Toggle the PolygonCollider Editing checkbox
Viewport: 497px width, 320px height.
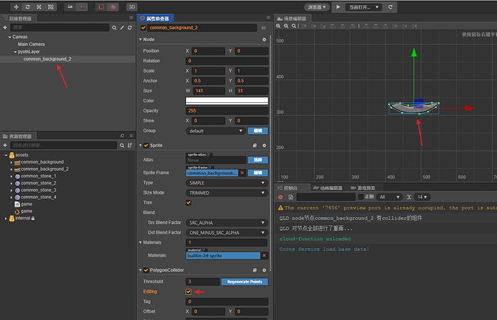click(189, 291)
